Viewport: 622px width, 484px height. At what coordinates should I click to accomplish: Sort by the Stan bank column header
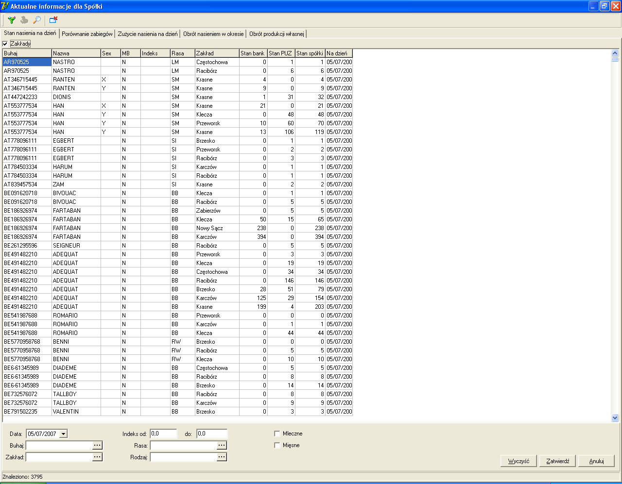pos(253,53)
